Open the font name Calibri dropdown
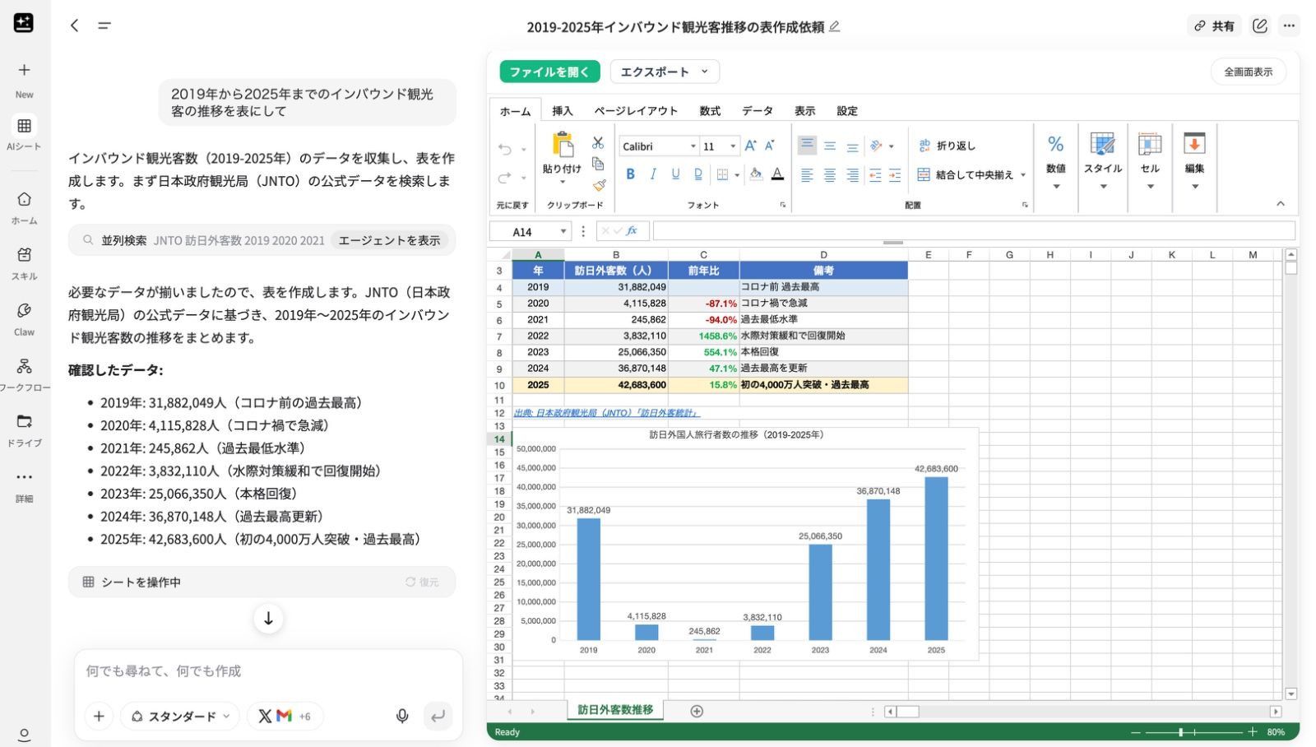1316x747 pixels. click(659, 146)
